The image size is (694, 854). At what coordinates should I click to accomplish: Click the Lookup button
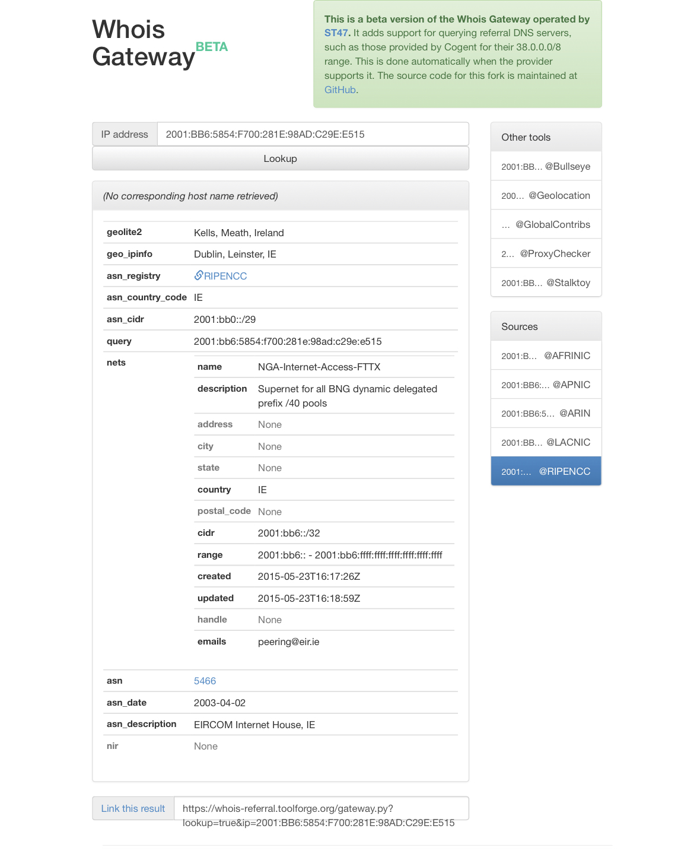click(x=281, y=158)
